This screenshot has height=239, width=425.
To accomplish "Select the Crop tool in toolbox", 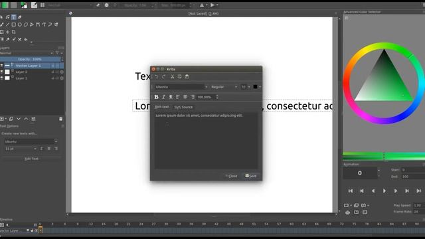I will pos(13,32).
